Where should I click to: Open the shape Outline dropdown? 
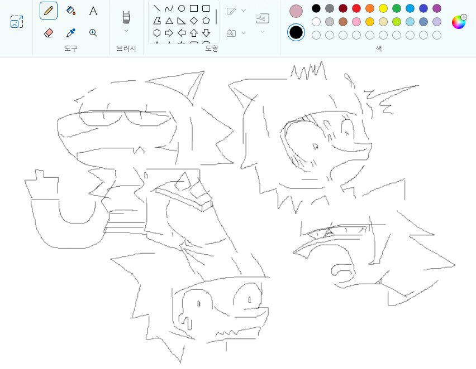(244, 11)
